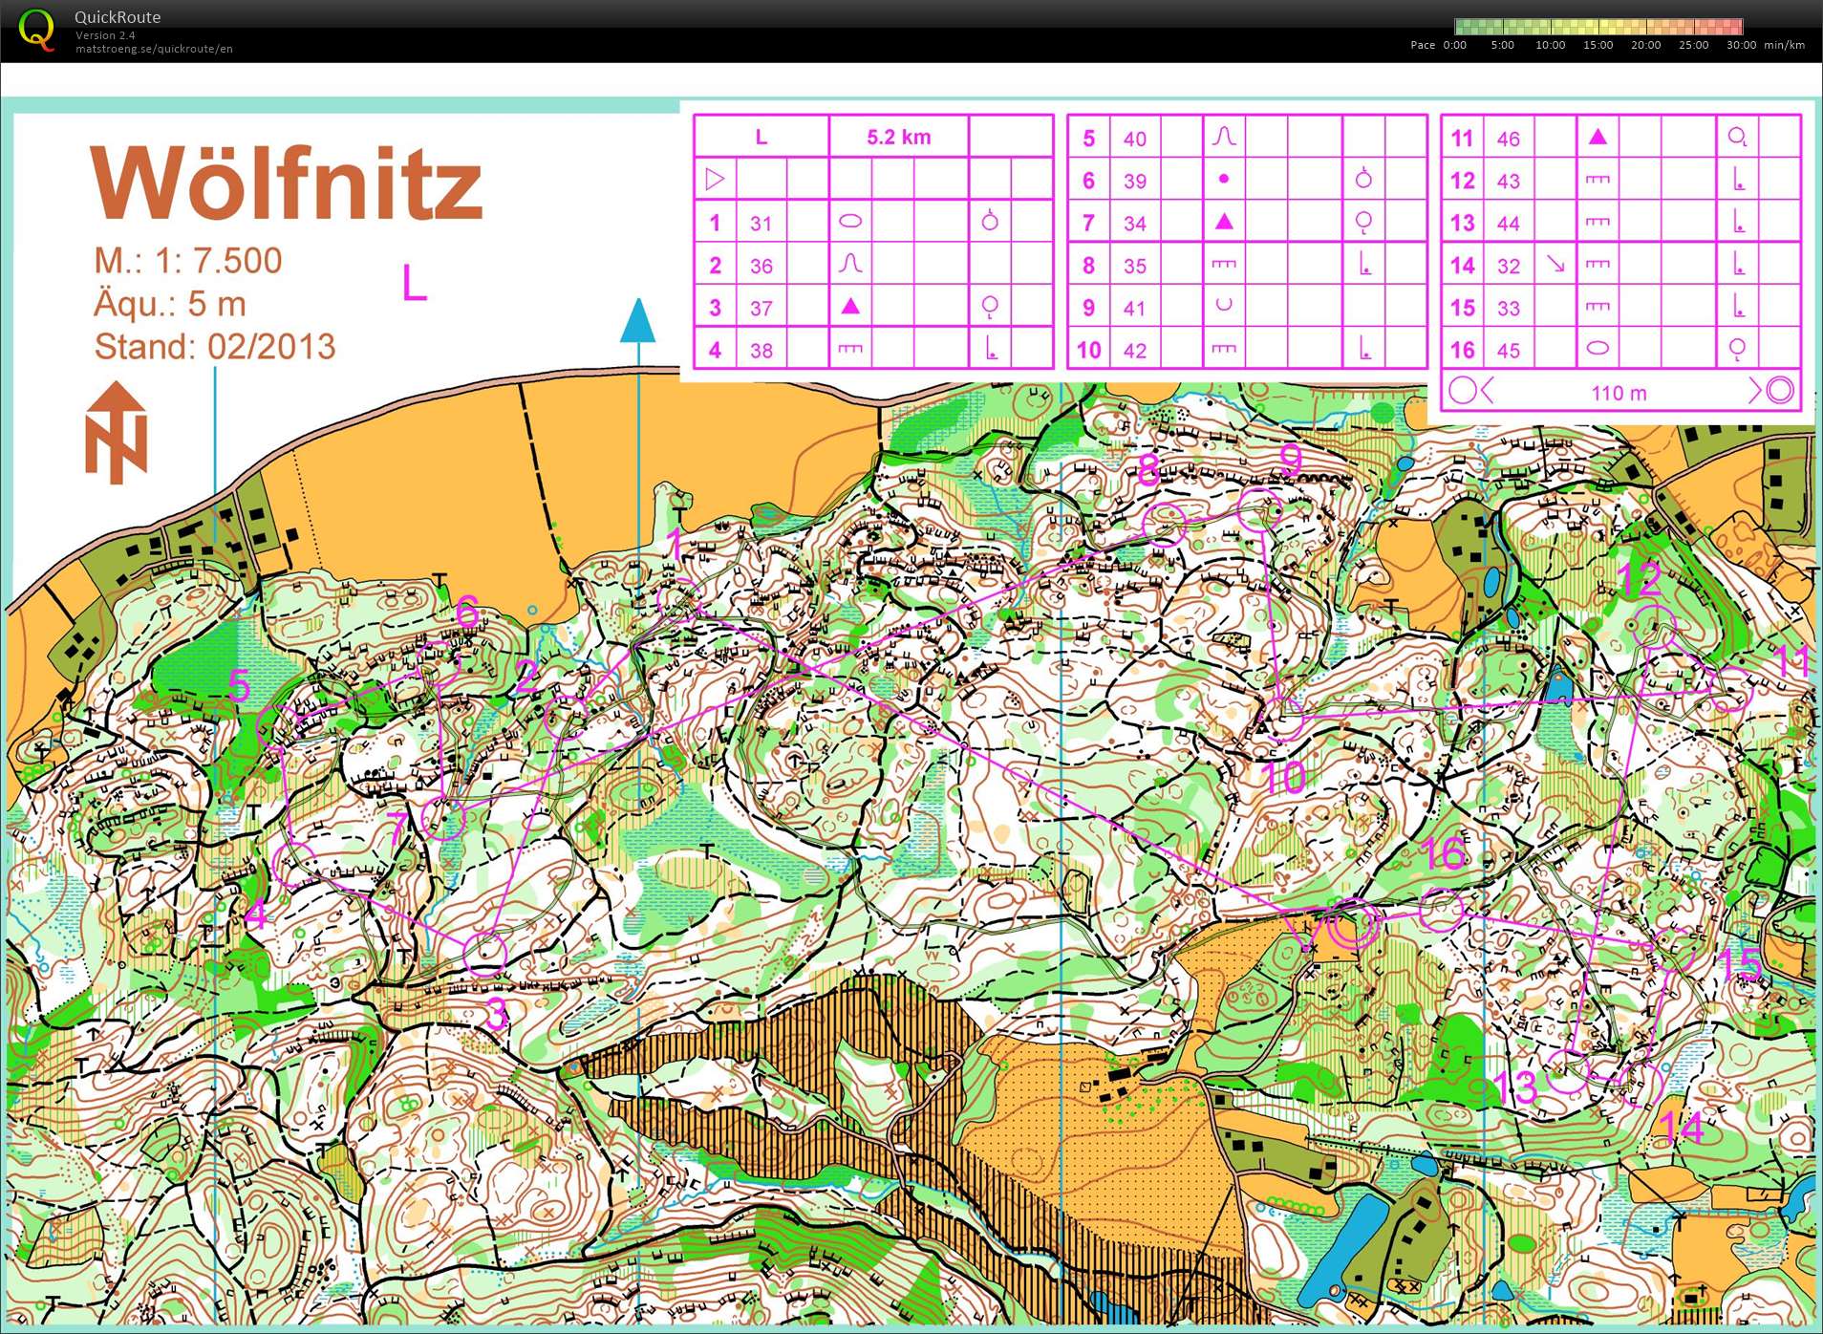Click code 31 in the control 1 row

[x=761, y=224]
